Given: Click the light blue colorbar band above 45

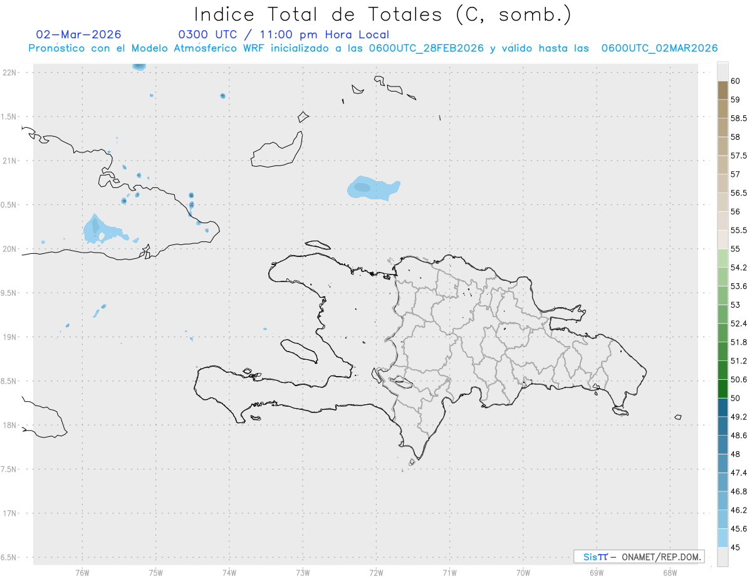Looking at the screenshot, I should pos(723,538).
